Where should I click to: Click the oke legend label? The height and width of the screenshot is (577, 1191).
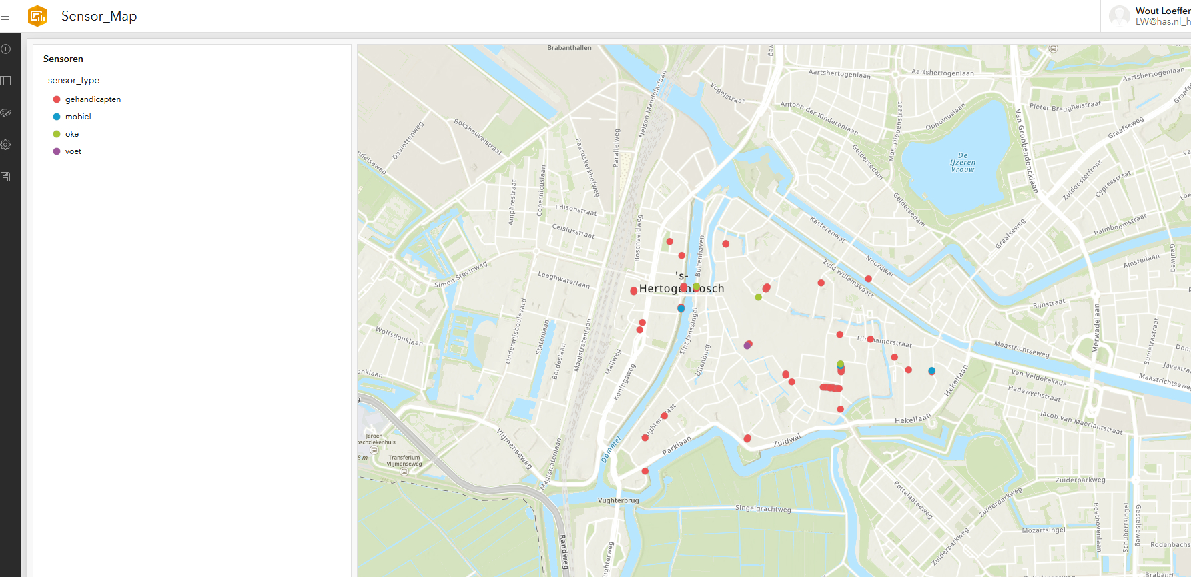[x=72, y=134]
